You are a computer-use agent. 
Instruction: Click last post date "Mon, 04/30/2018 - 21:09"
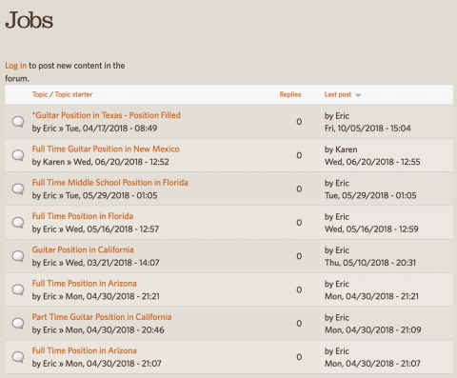click(372, 330)
